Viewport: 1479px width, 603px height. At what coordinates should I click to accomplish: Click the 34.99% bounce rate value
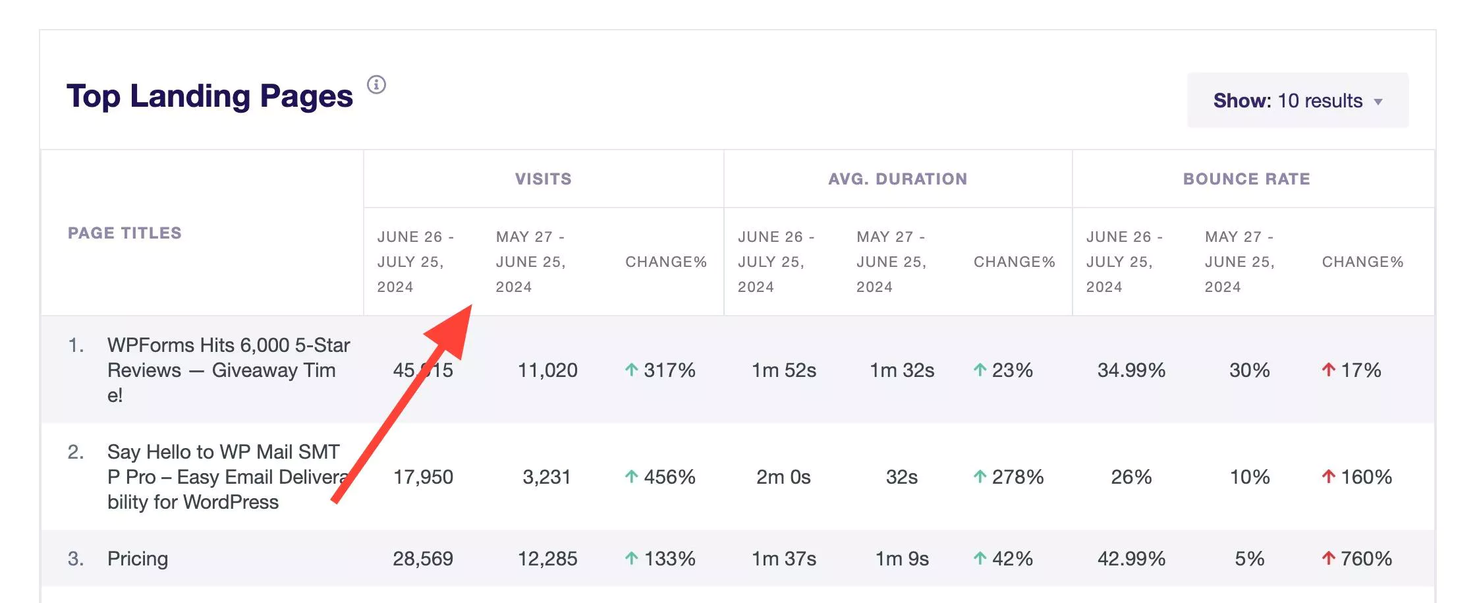[x=1131, y=370]
